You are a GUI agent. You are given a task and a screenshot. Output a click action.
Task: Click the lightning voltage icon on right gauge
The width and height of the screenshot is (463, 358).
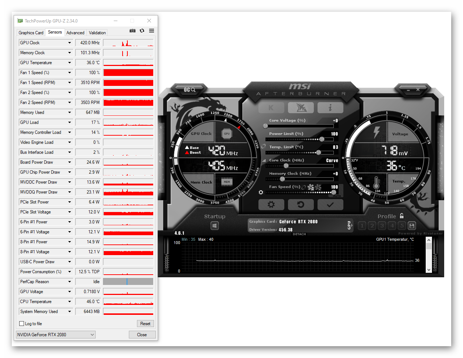[x=377, y=132]
